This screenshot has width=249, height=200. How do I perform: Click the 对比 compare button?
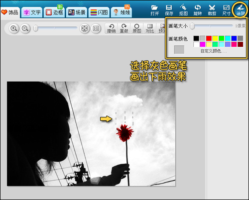(150, 28)
